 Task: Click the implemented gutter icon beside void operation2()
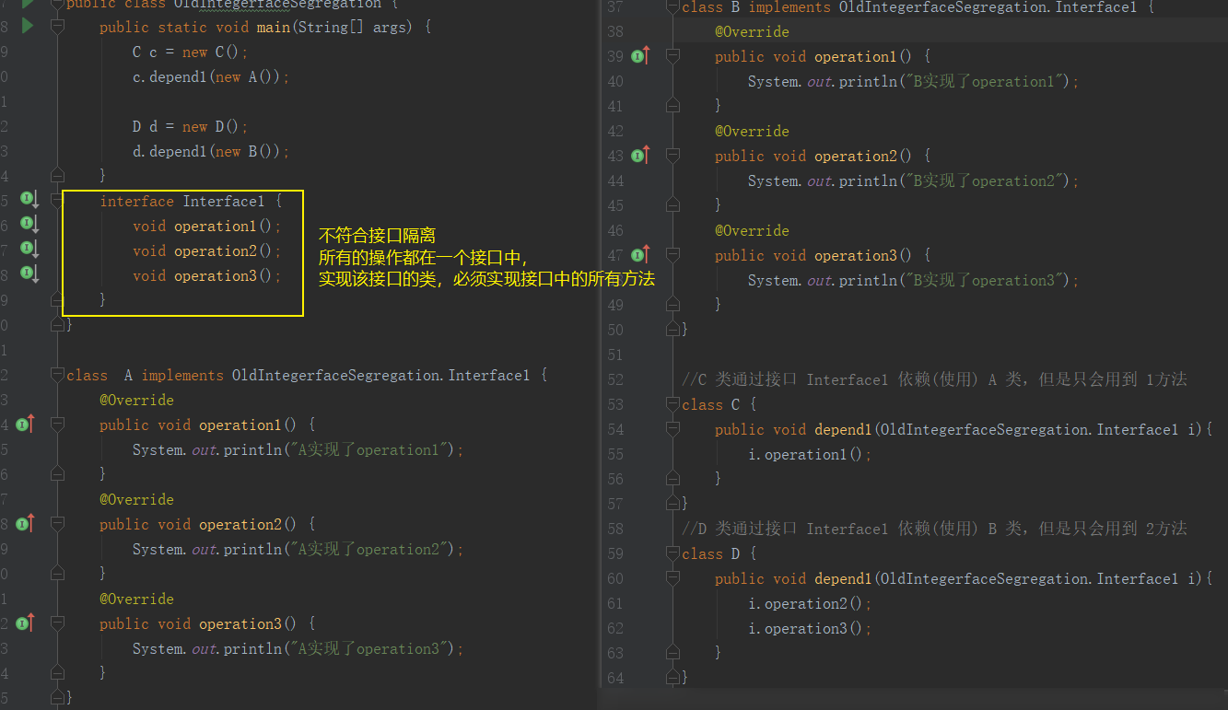(x=29, y=249)
